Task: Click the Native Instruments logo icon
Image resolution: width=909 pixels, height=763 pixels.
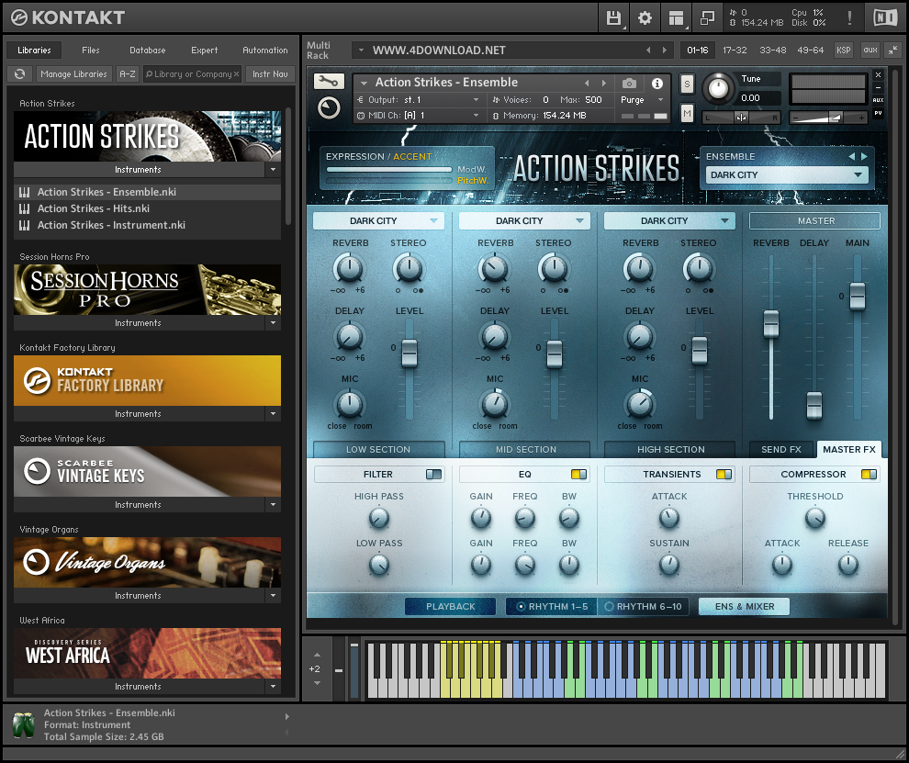Action: point(884,17)
